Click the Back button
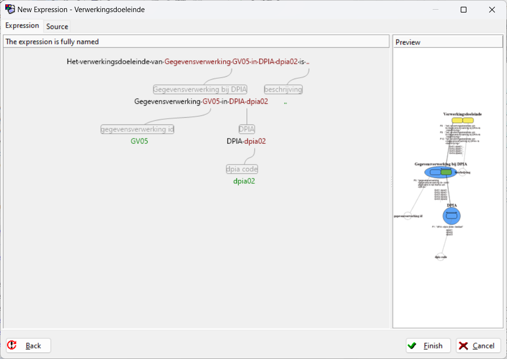 [x=28, y=345]
